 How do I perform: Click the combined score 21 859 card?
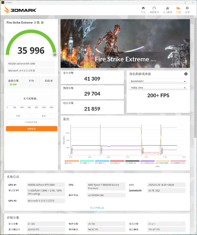click(x=92, y=107)
